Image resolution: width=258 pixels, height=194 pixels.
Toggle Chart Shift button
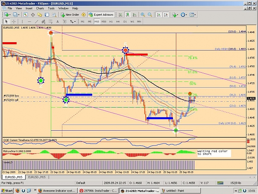click(166, 14)
